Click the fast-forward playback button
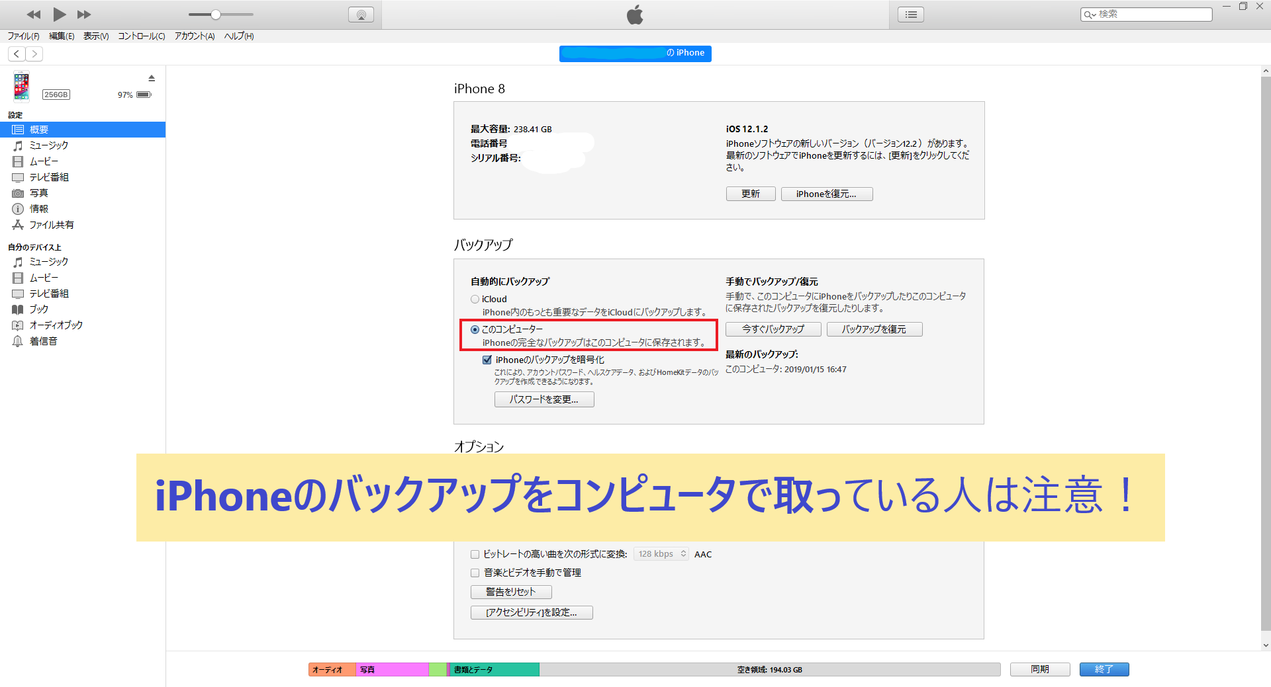This screenshot has height=687, width=1271. coord(84,15)
